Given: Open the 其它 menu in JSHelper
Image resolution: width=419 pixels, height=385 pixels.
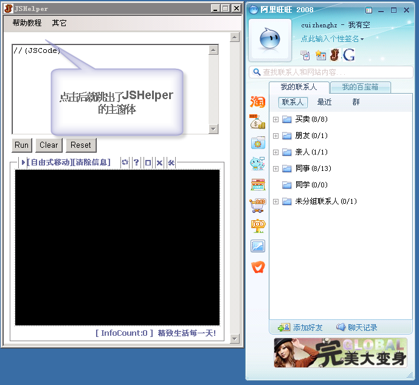Looking at the screenshot, I should [x=60, y=23].
